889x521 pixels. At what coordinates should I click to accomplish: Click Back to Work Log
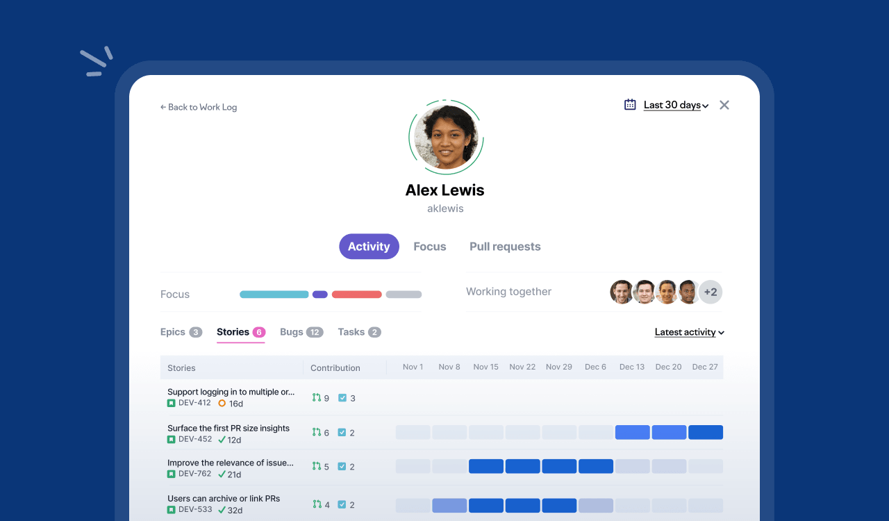198,107
